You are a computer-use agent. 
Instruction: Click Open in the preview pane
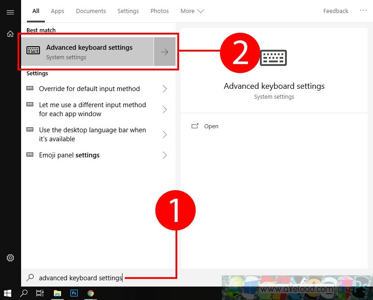[x=211, y=126]
